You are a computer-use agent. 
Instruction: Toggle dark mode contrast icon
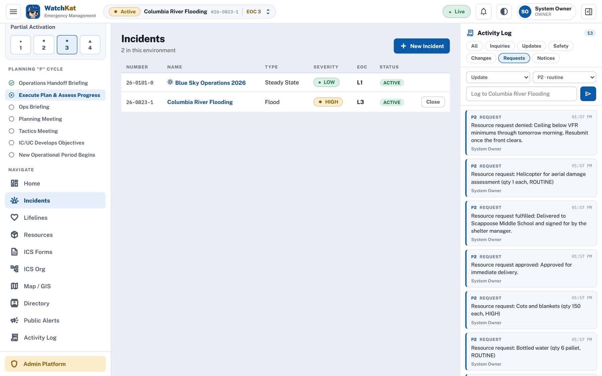504,12
